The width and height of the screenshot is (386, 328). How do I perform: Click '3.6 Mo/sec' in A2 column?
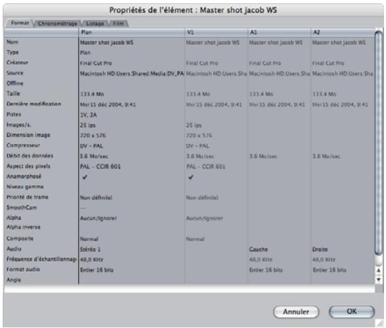[x=326, y=156]
